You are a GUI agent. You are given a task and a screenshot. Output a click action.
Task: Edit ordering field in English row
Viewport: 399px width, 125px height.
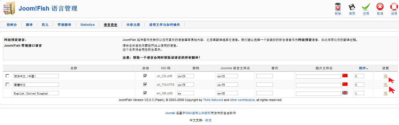click(359, 93)
